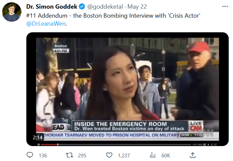Click the 295 retweets count
The image size is (233, 161).
82,156
